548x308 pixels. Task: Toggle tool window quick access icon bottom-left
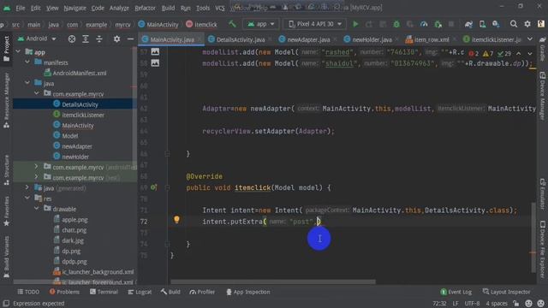(x=6, y=304)
